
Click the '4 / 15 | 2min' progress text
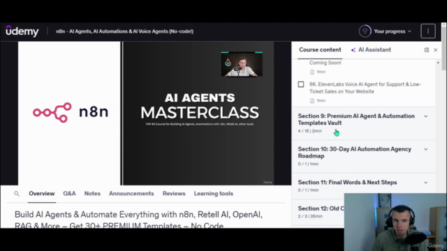pyautogui.click(x=309, y=131)
